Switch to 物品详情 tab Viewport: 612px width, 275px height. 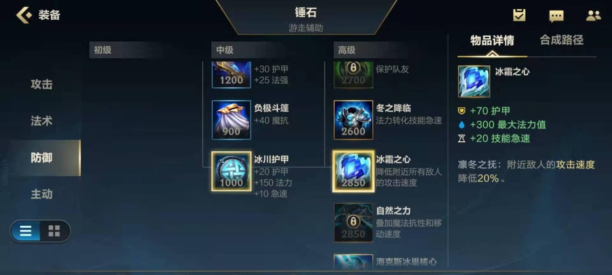click(x=492, y=41)
